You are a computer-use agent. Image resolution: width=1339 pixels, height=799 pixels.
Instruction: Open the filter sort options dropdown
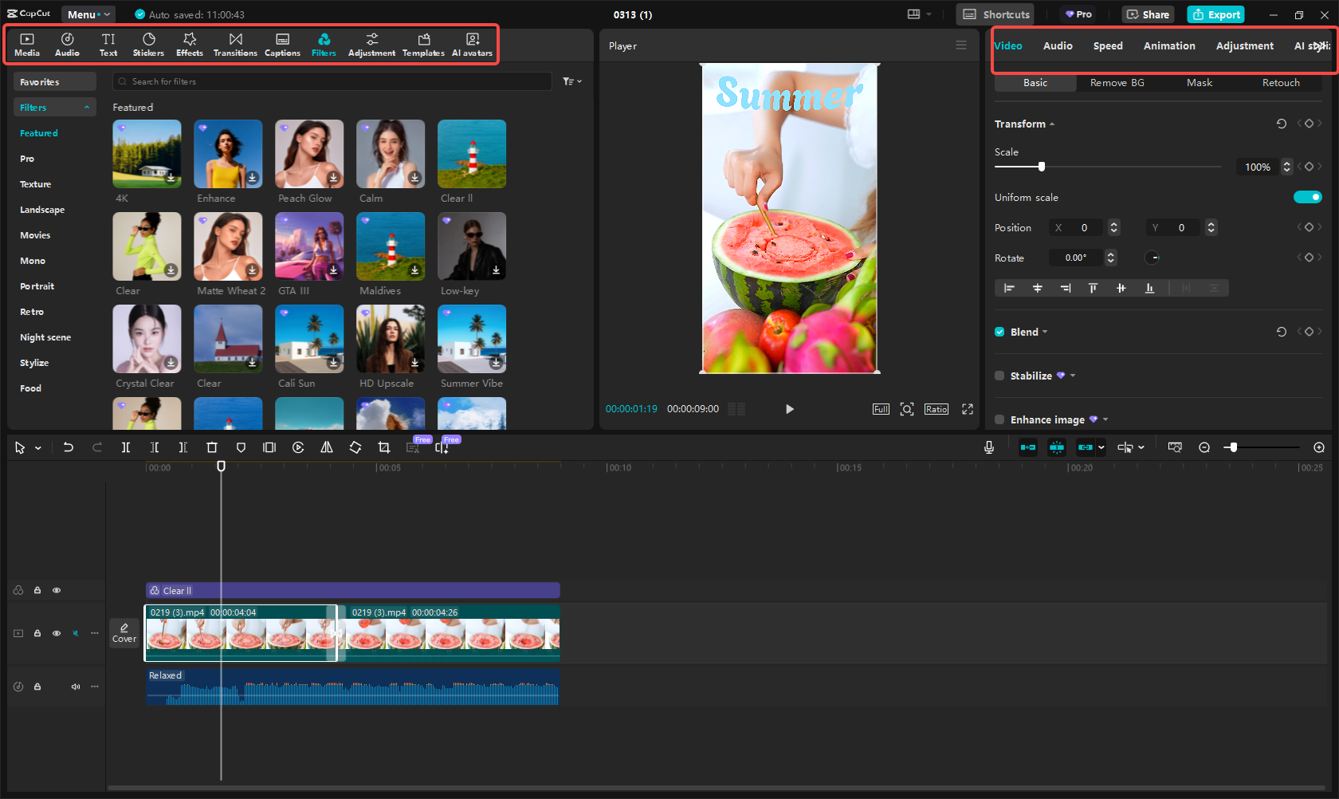tap(572, 81)
